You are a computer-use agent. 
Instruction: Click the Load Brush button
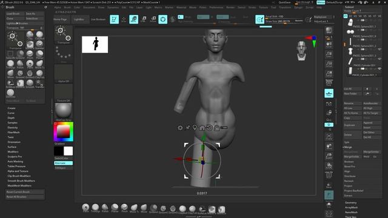click(15, 13)
